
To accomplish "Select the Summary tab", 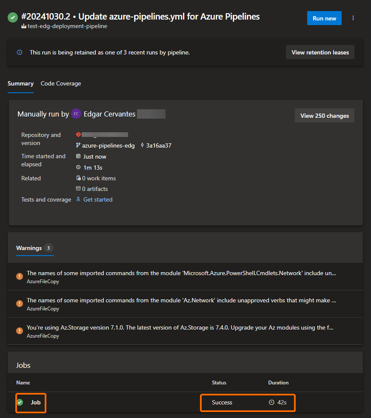I will (x=20, y=84).
